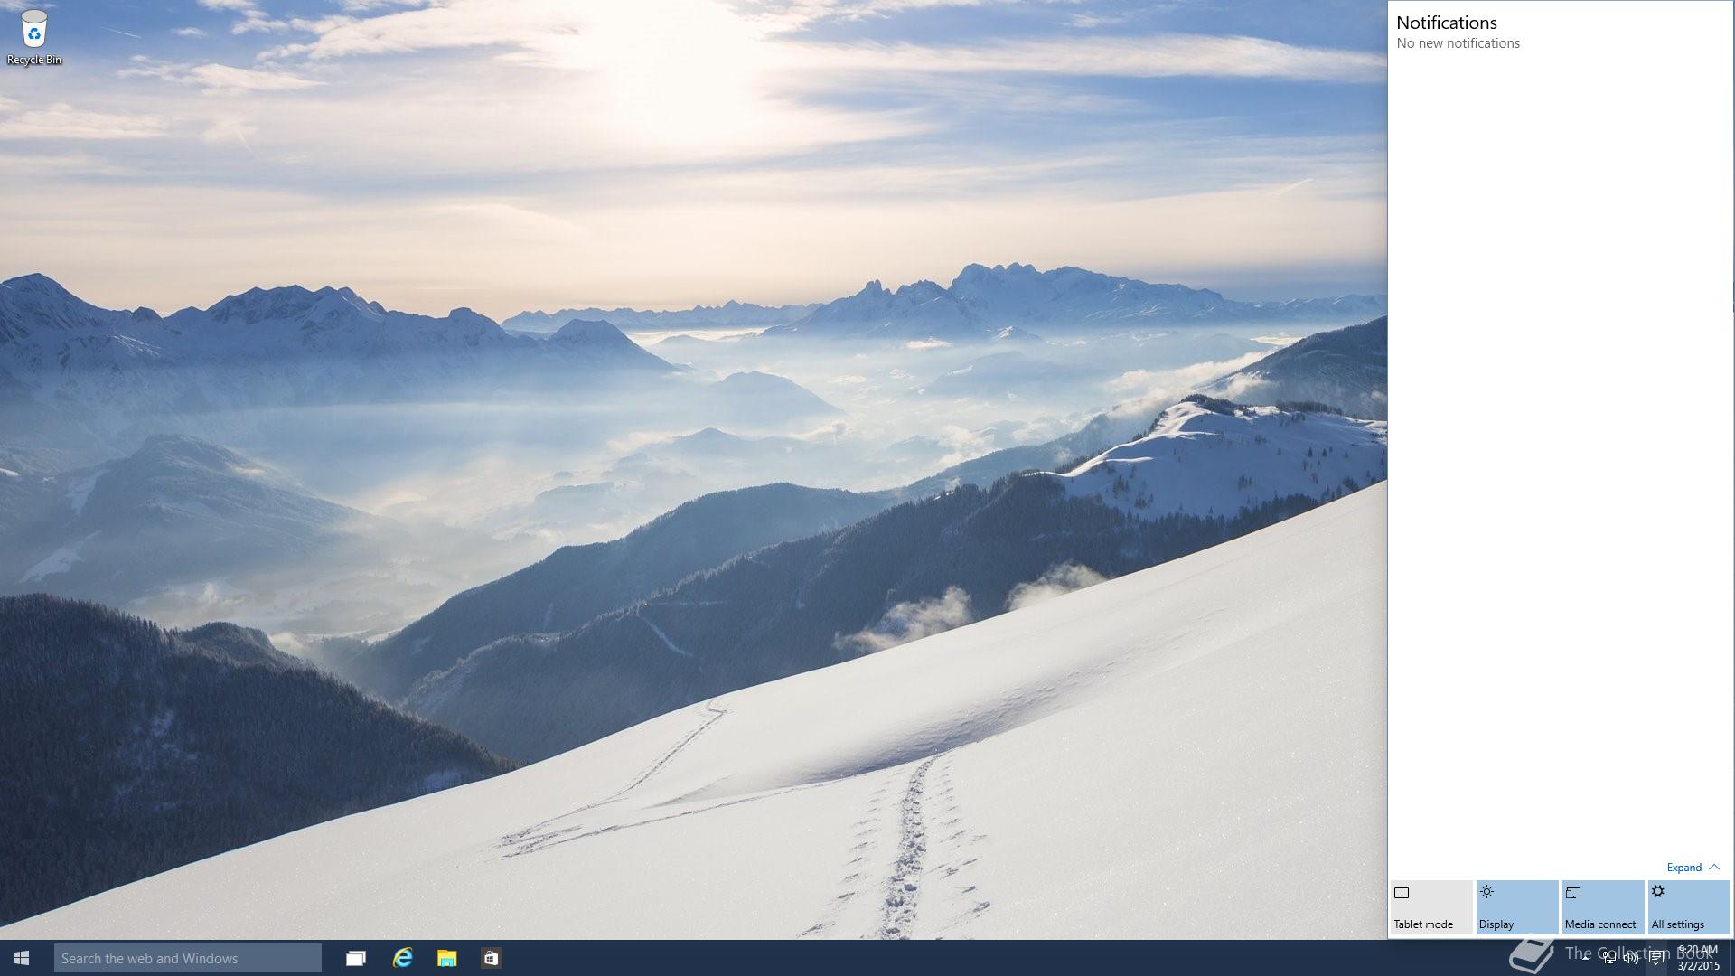The width and height of the screenshot is (1735, 976).
Task: Open the Display quick action tile
Action: 1517,907
